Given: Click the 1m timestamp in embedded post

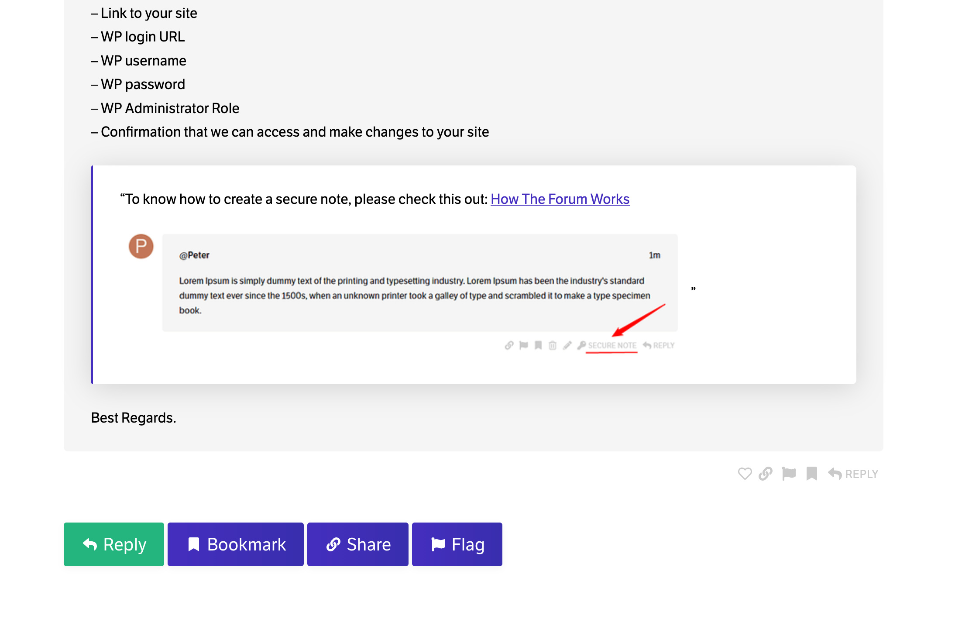Looking at the screenshot, I should tap(654, 255).
